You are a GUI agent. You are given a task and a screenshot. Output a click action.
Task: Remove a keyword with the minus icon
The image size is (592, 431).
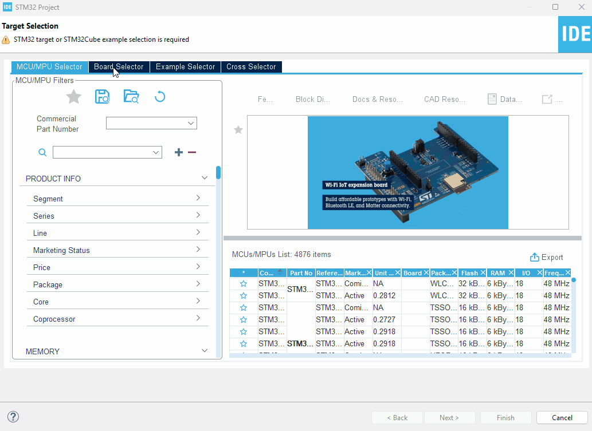click(192, 152)
